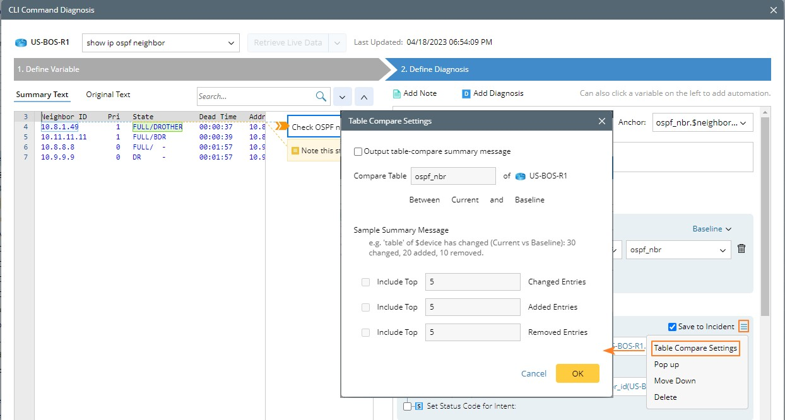785x420 pixels.
Task: Jump to next search result arrow
Action: pyautogui.click(x=342, y=96)
